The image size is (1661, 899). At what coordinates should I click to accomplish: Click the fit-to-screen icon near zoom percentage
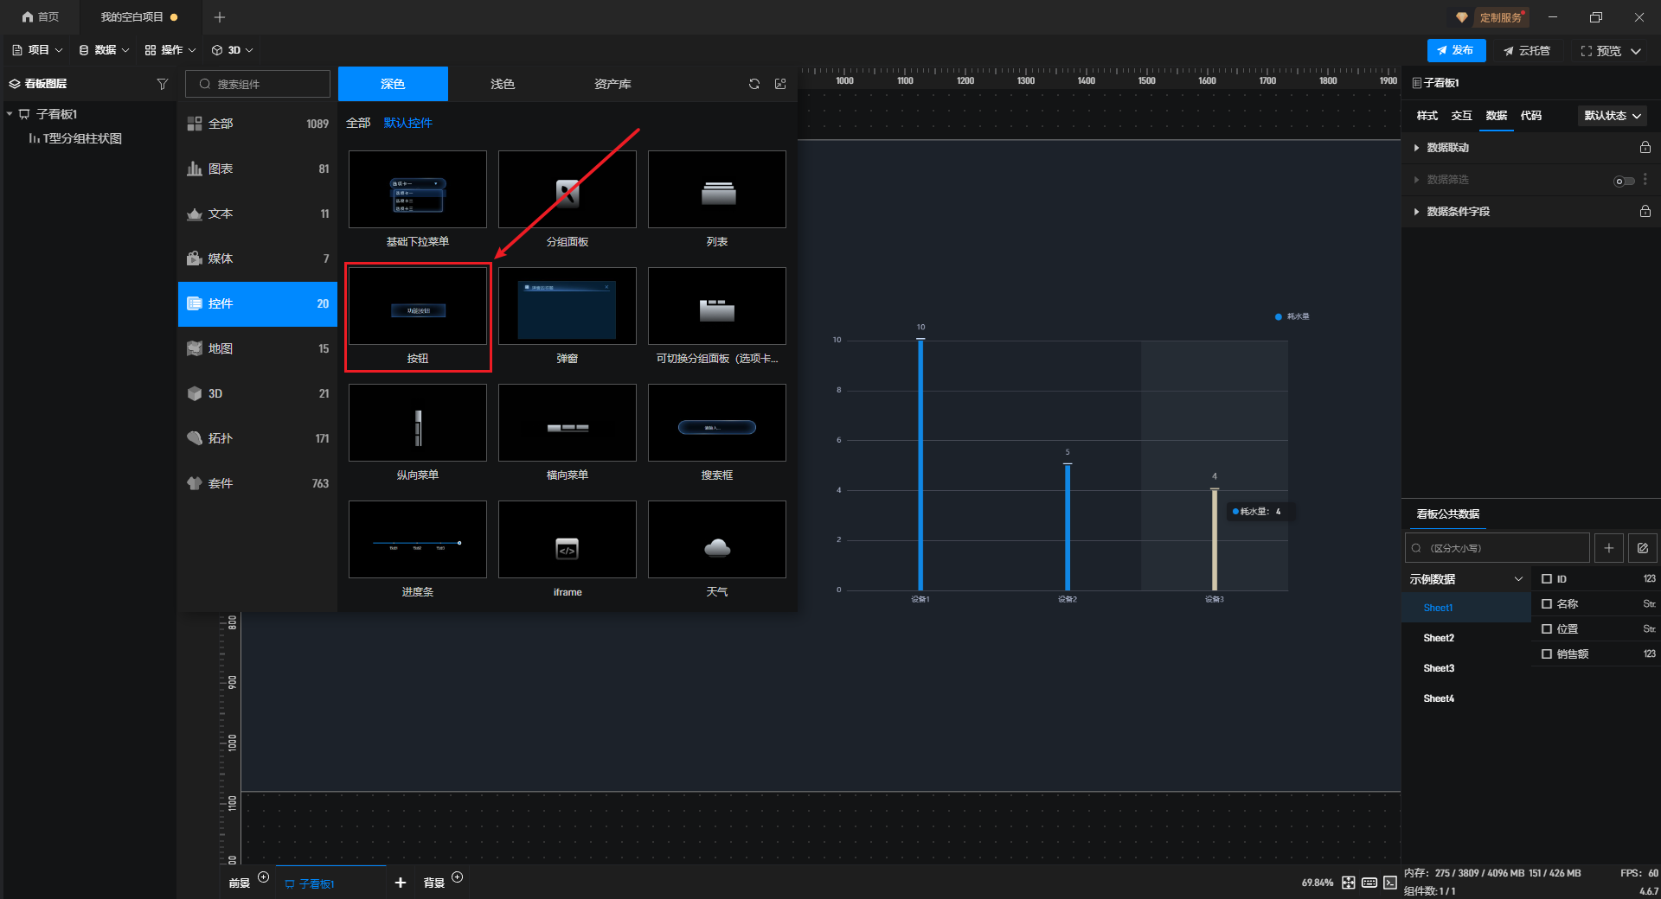click(x=1349, y=883)
